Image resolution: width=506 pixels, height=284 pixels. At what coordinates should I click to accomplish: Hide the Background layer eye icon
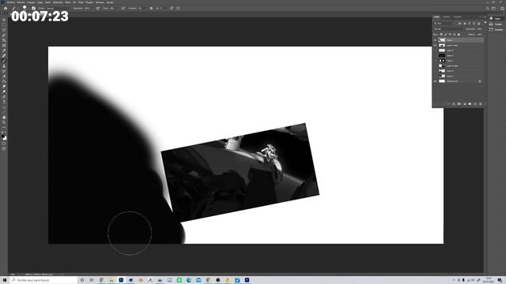click(435, 81)
